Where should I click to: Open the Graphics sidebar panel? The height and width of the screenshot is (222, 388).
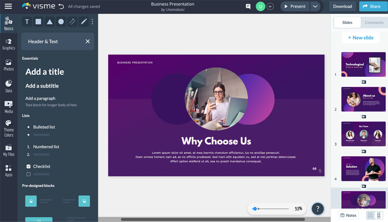8,45
